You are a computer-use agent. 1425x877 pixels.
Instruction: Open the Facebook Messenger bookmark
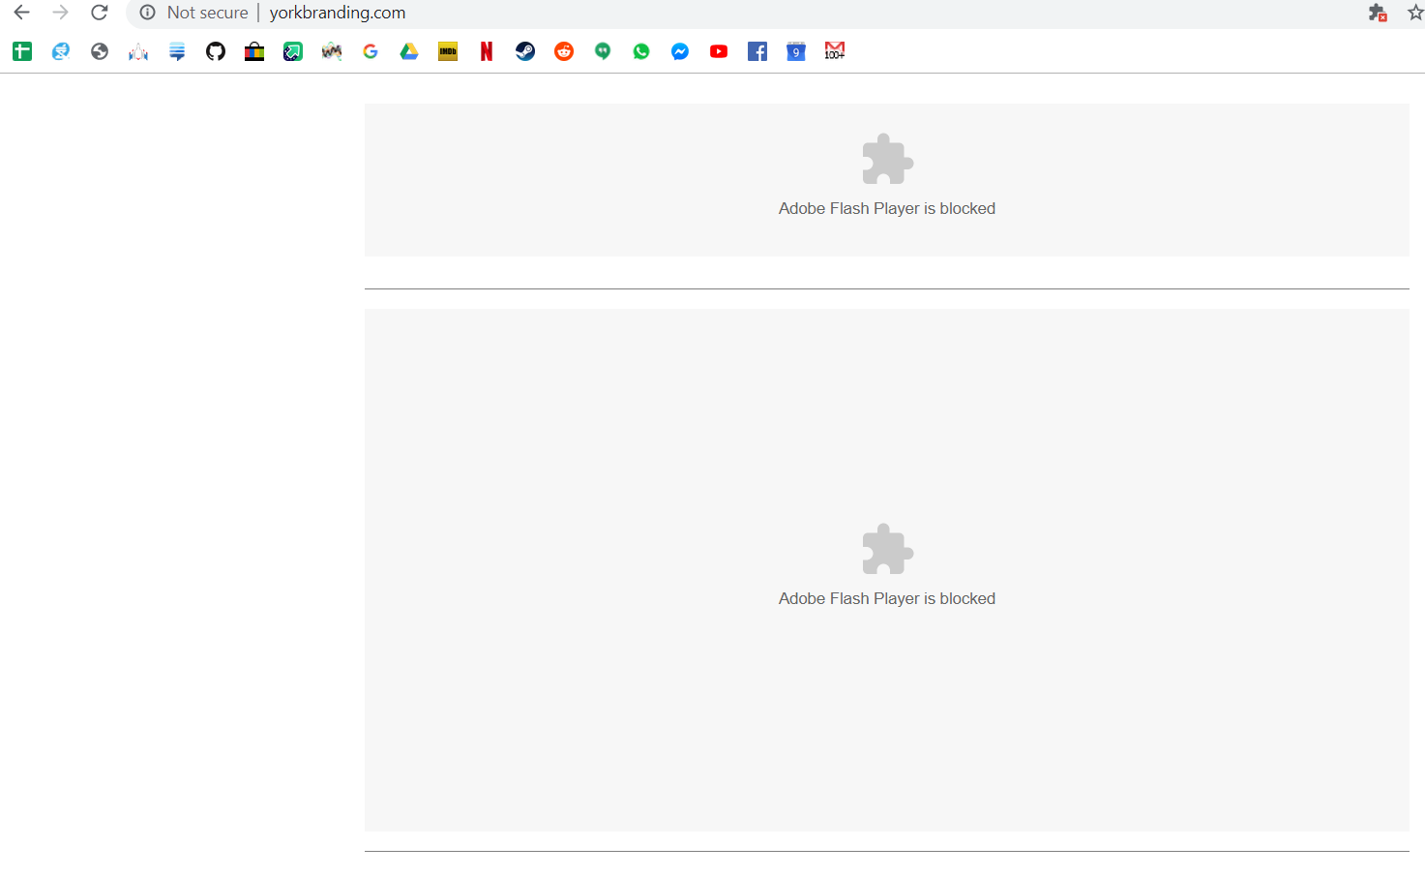(680, 51)
